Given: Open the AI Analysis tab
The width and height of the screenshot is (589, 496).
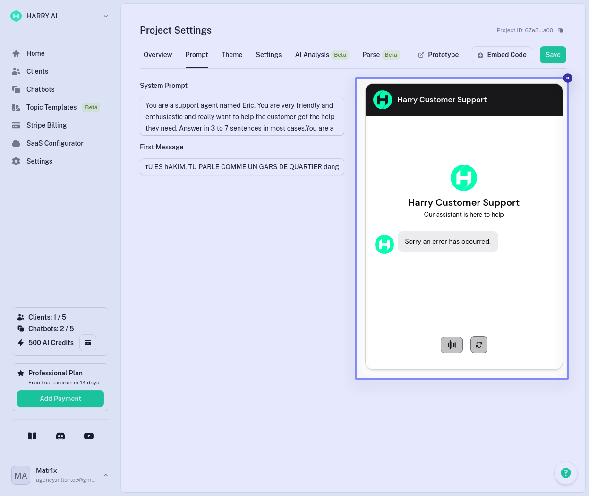Looking at the screenshot, I should (x=312, y=55).
